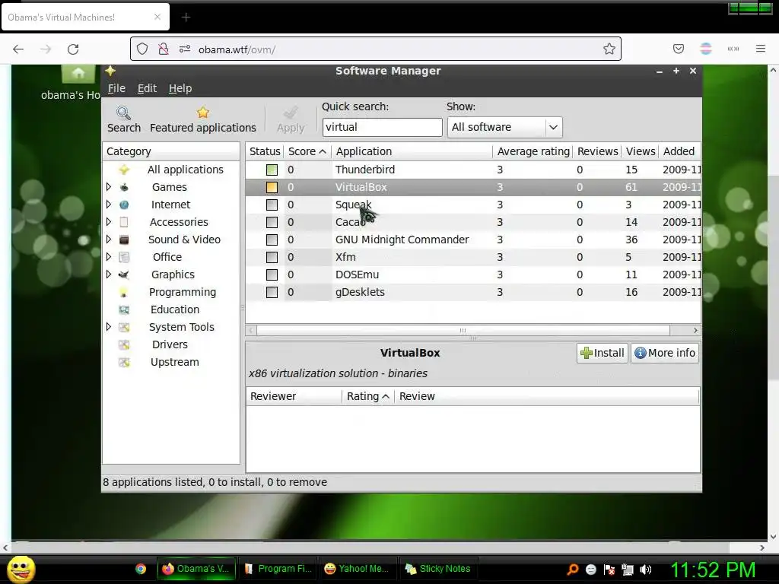Image resolution: width=779 pixels, height=584 pixels.
Task: Click the Games category icon
Action: point(124,187)
